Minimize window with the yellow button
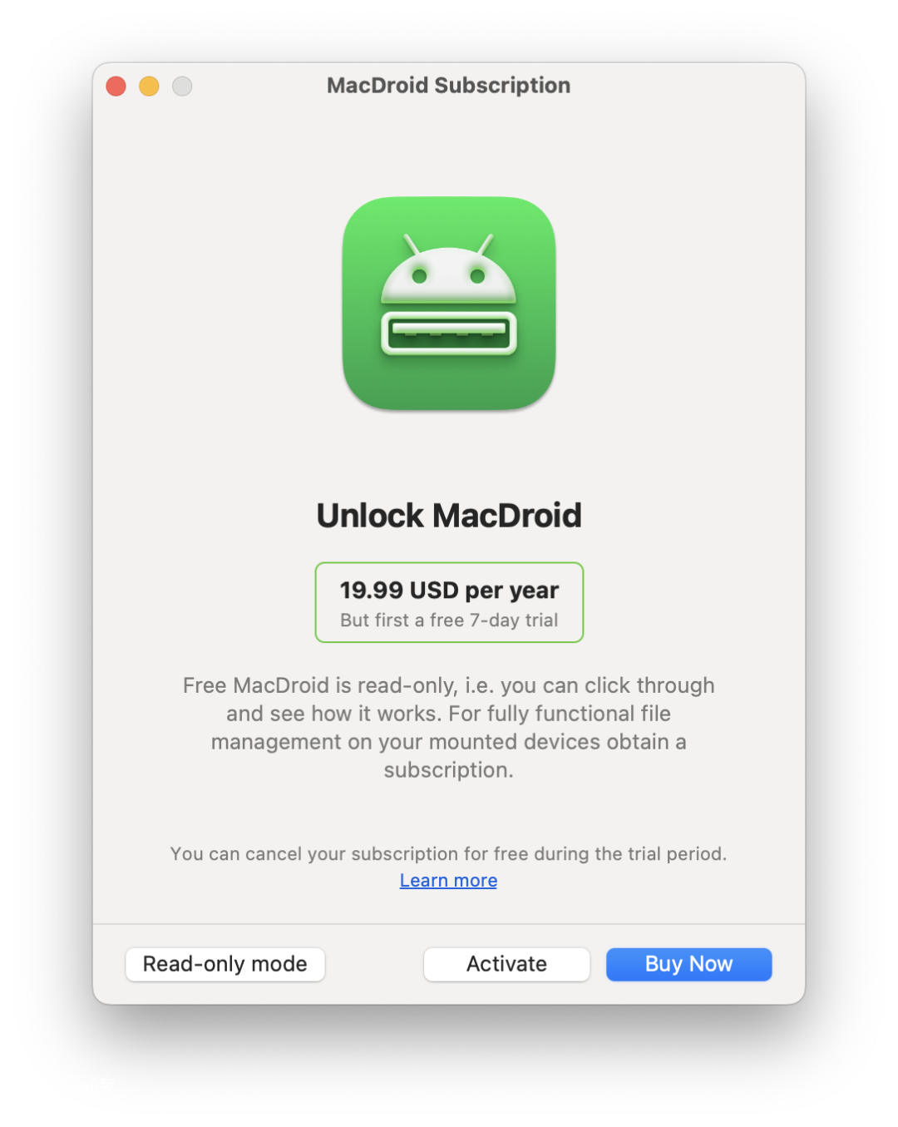 point(149,86)
